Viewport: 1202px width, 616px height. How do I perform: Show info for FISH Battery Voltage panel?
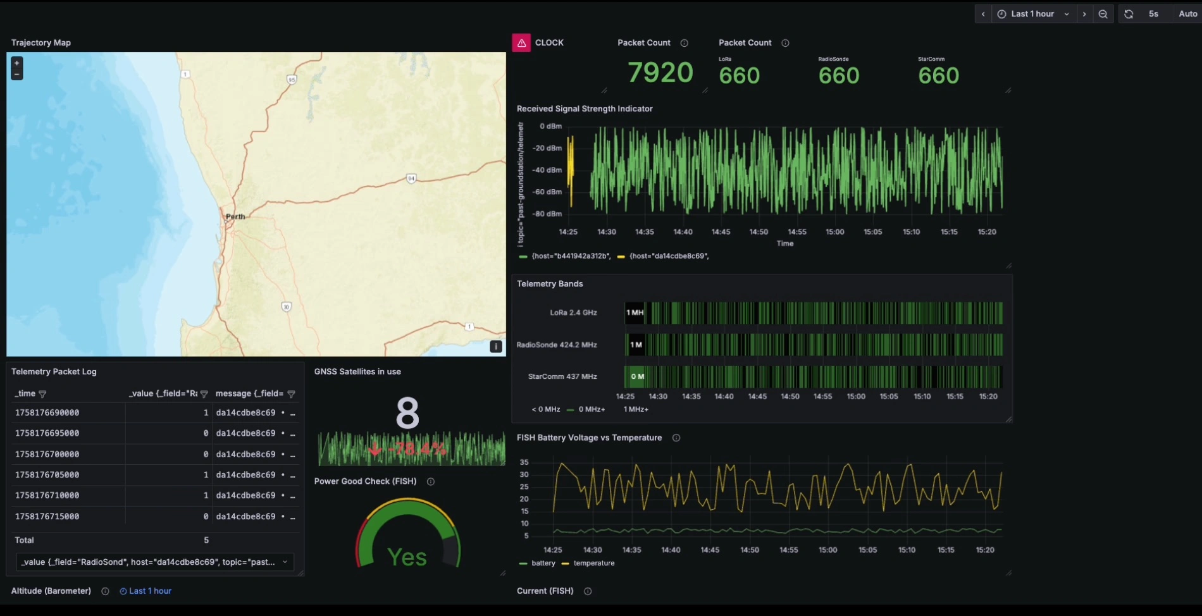pyautogui.click(x=676, y=438)
